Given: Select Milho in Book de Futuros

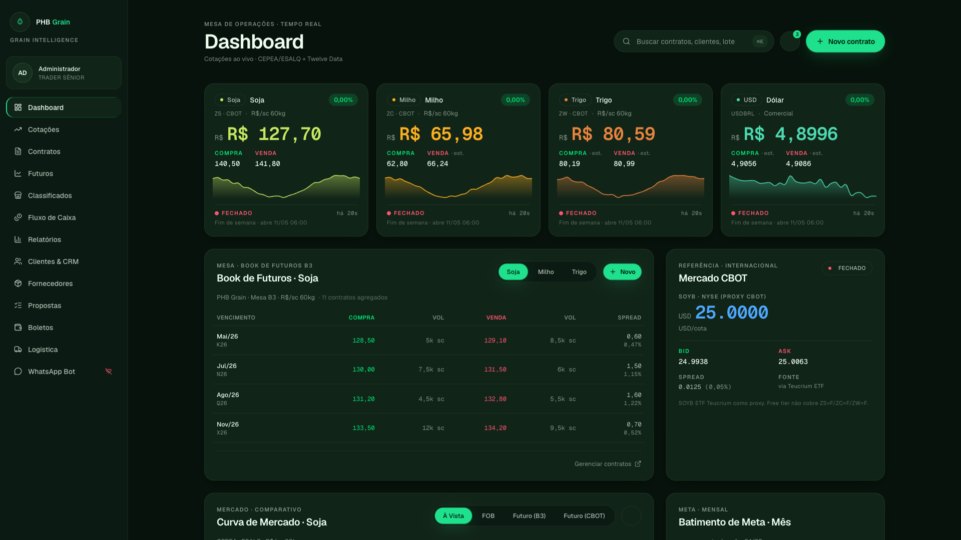Looking at the screenshot, I should pyautogui.click(x=546, y=272).
